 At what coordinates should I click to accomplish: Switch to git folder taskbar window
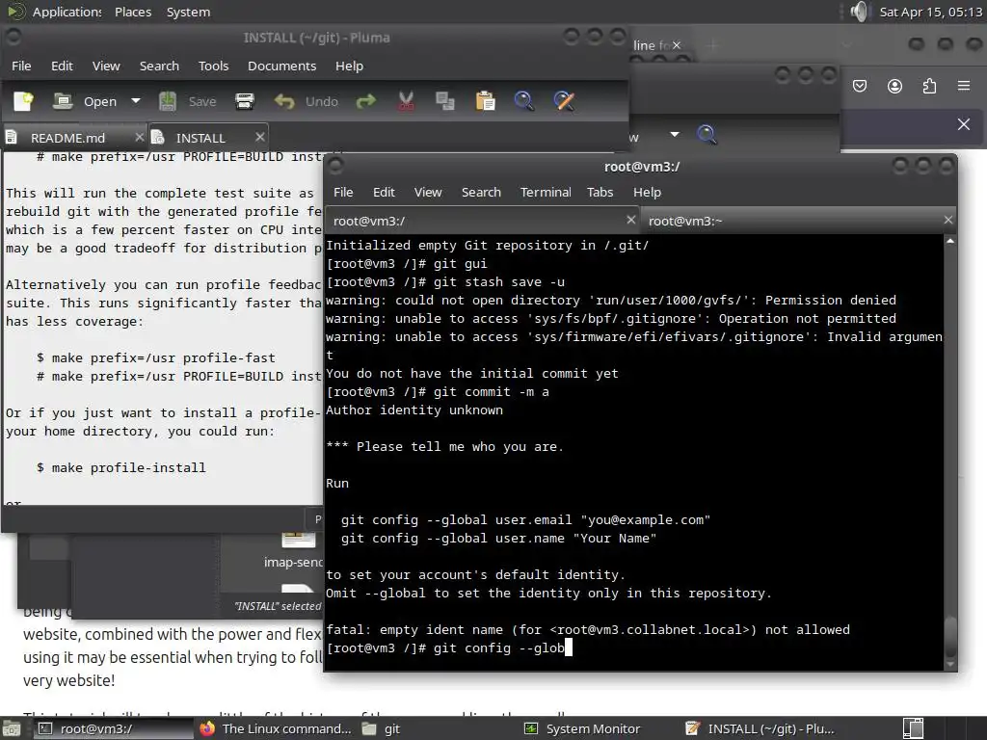point(438,728)
